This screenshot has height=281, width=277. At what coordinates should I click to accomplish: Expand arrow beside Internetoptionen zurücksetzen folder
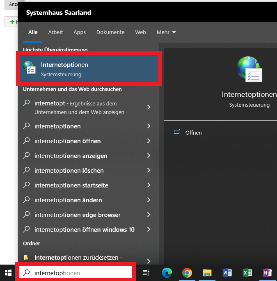(x=149, y=261)
